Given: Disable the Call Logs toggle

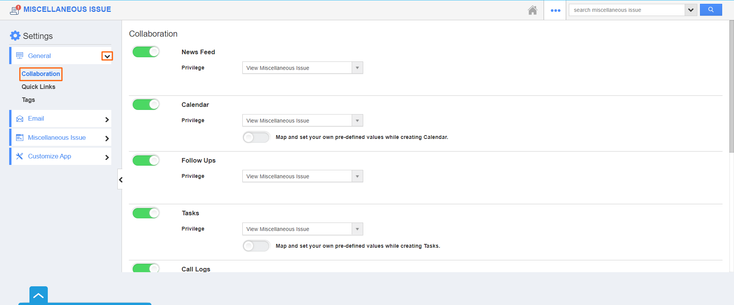Looking at the screenshot, I should pyautogui.click(x=146, y=268).
